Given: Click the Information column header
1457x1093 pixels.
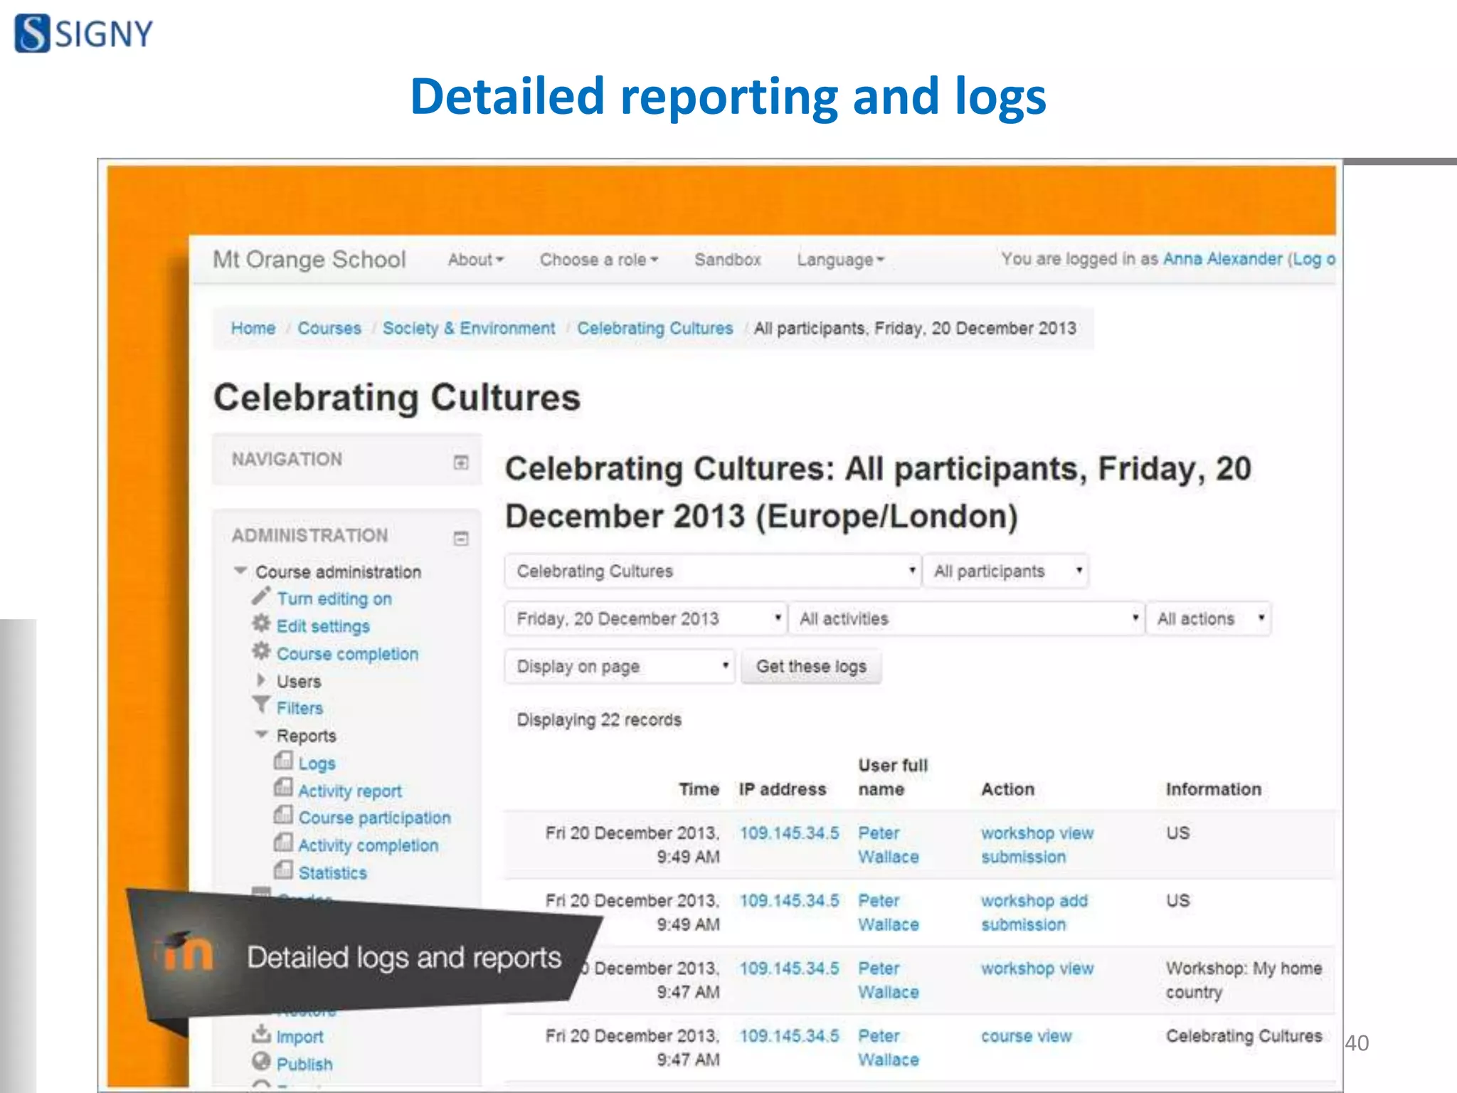Looking at the screenshot, I should 1214,789.
